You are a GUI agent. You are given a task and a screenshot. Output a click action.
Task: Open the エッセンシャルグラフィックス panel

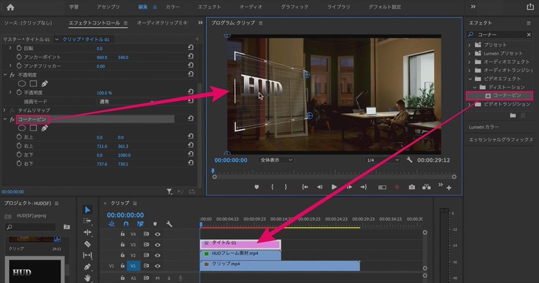501,140
